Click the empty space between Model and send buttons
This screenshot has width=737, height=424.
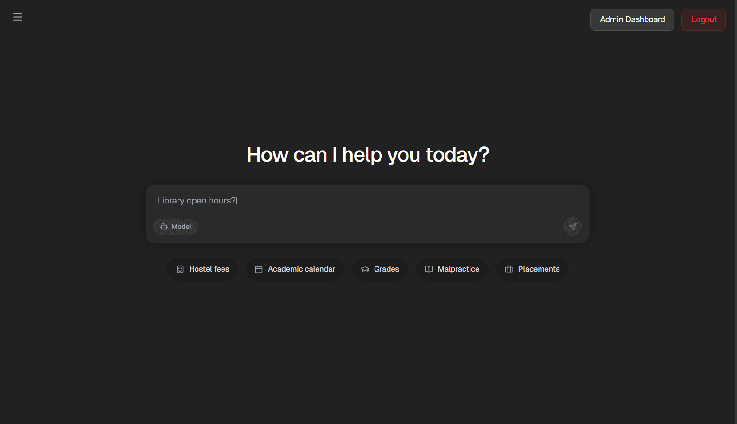(x=380, y=227)
